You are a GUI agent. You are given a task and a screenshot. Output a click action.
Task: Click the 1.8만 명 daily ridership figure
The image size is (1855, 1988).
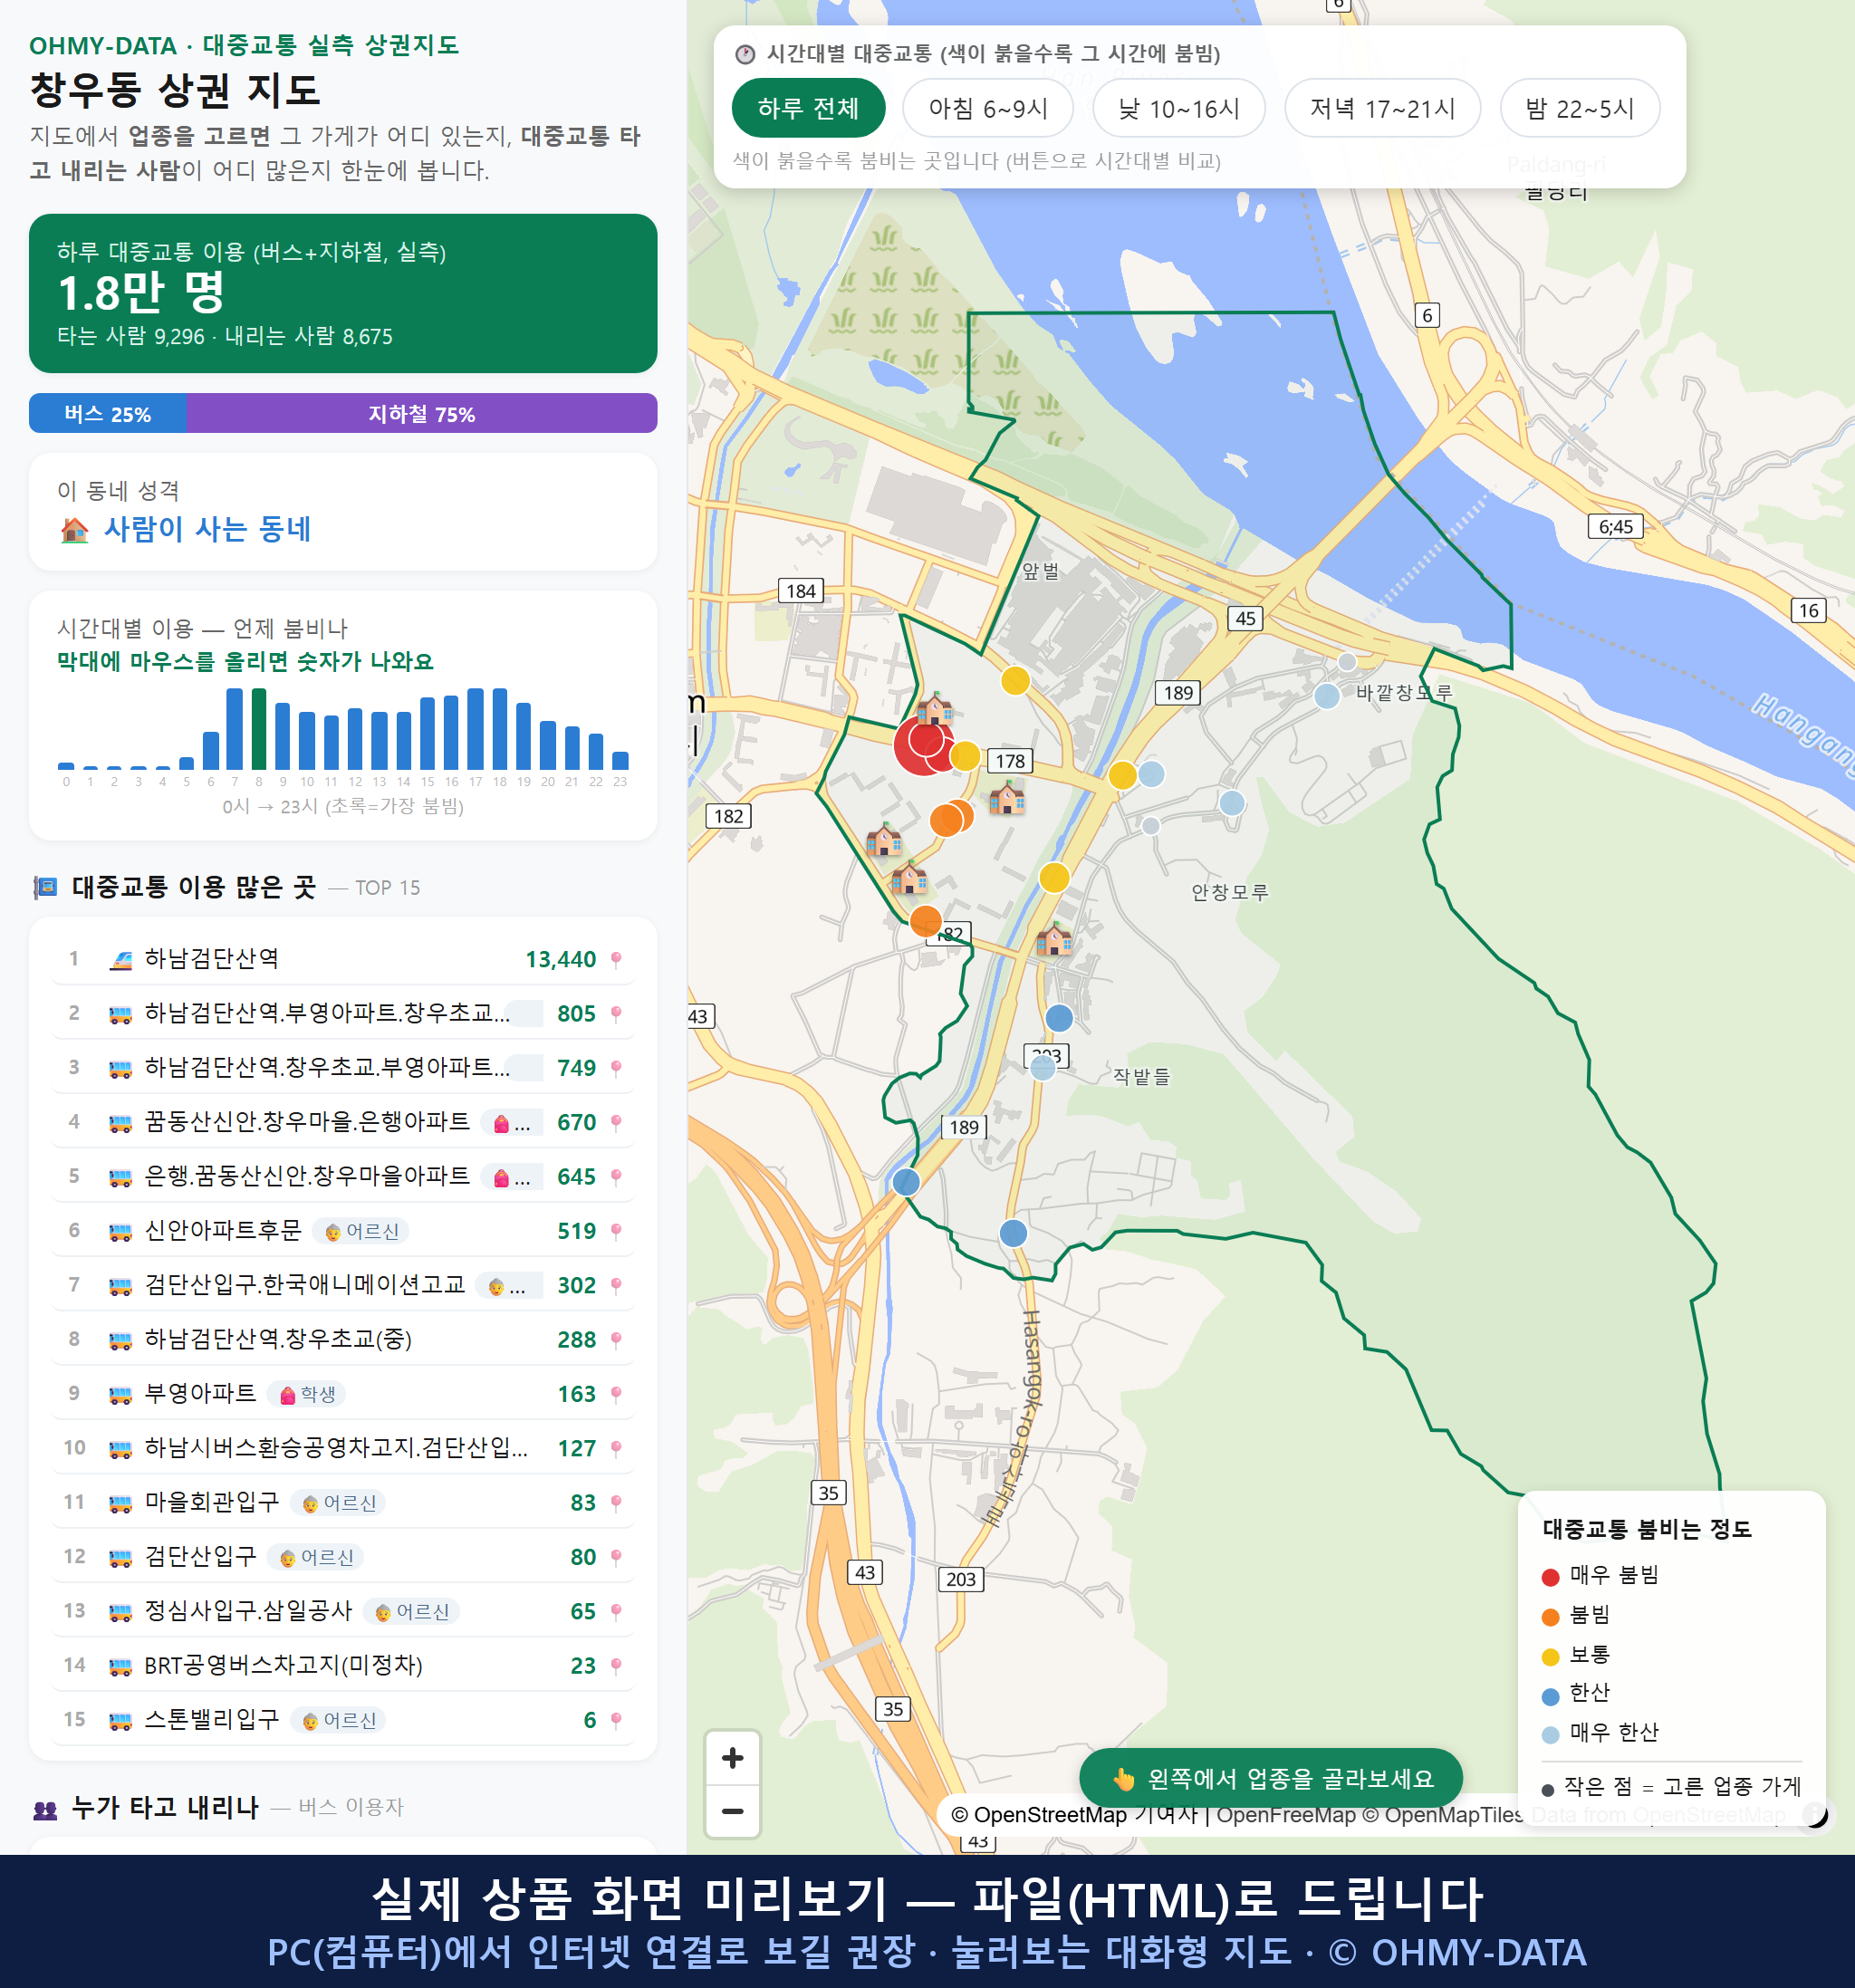point(142,292)
